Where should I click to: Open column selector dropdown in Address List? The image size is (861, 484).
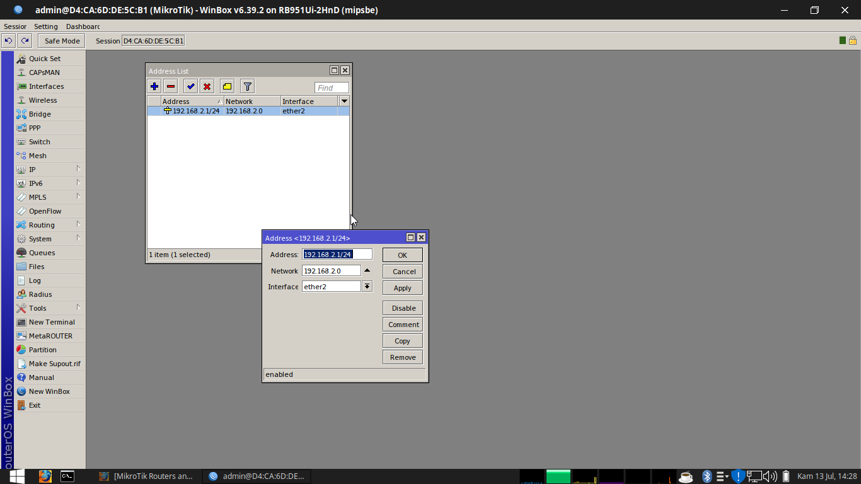coord(344,101)
